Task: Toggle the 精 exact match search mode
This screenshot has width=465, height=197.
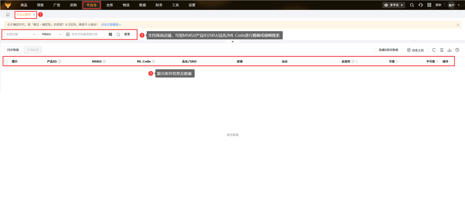Action: (x=110, y=34)
